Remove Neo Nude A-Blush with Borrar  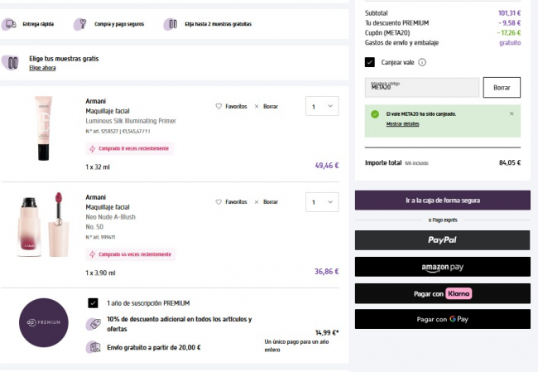[257, 202]
